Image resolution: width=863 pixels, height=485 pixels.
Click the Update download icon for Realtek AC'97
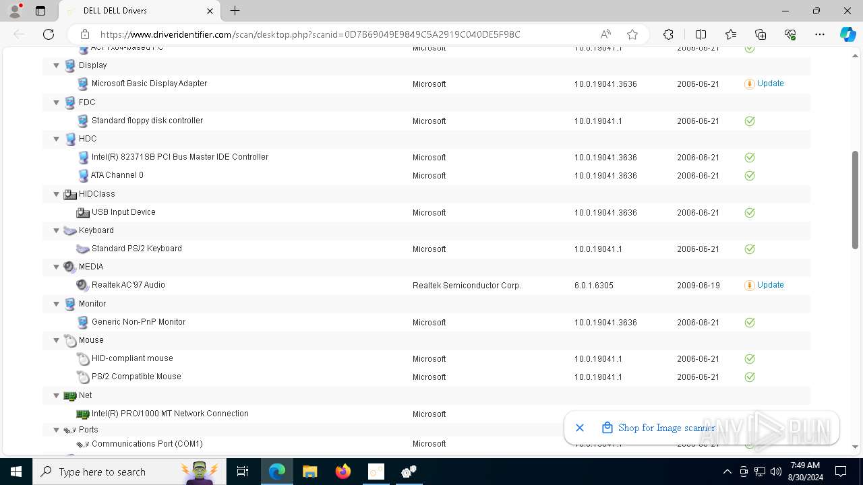tap(749, 286)
